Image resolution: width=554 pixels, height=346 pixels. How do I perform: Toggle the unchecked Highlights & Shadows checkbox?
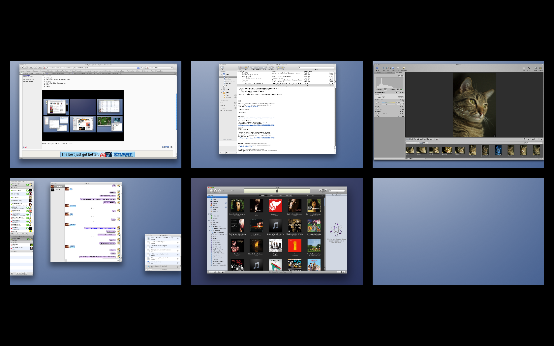point(377,114)
